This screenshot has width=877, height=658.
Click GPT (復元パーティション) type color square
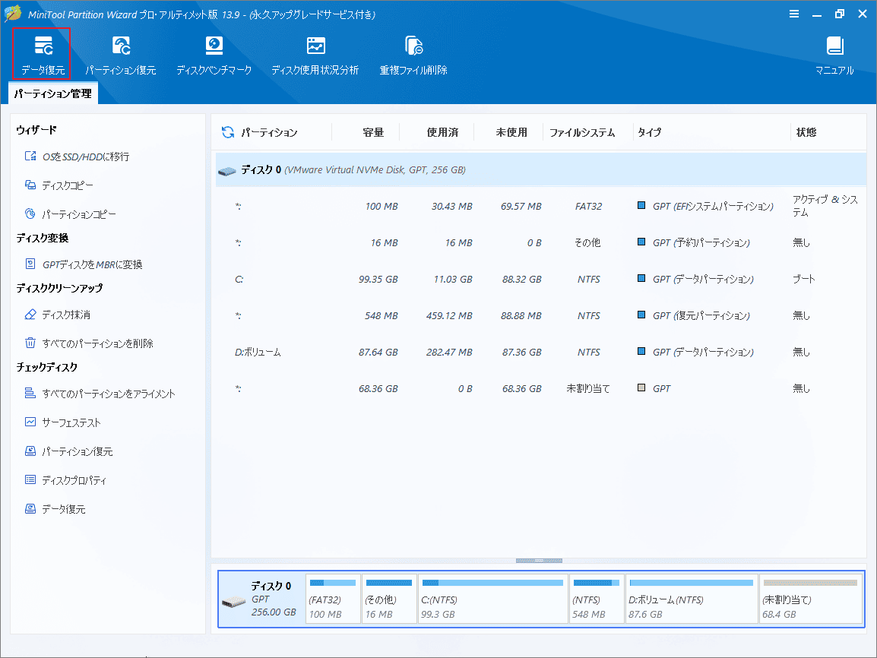641,315
